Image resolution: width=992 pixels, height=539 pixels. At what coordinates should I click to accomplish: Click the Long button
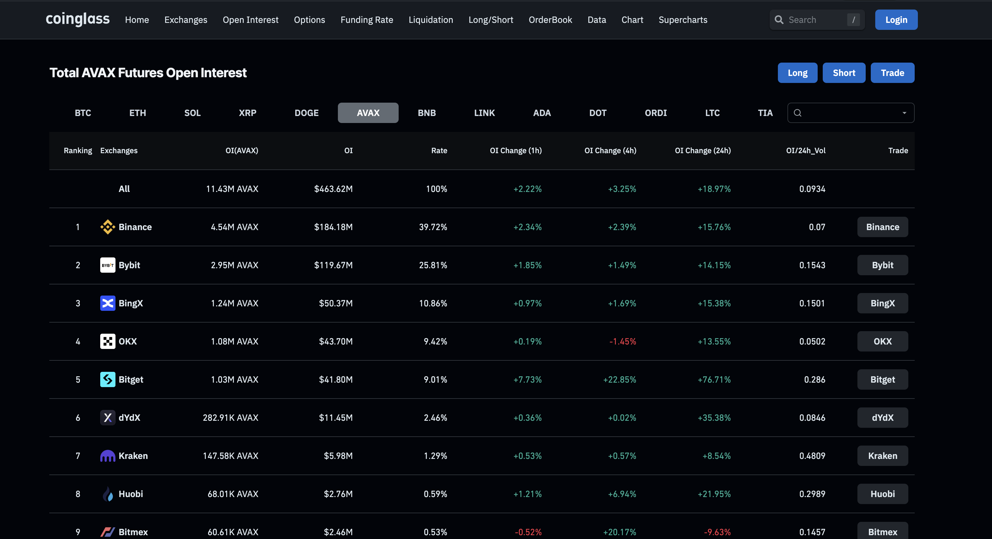pos(797,73)
